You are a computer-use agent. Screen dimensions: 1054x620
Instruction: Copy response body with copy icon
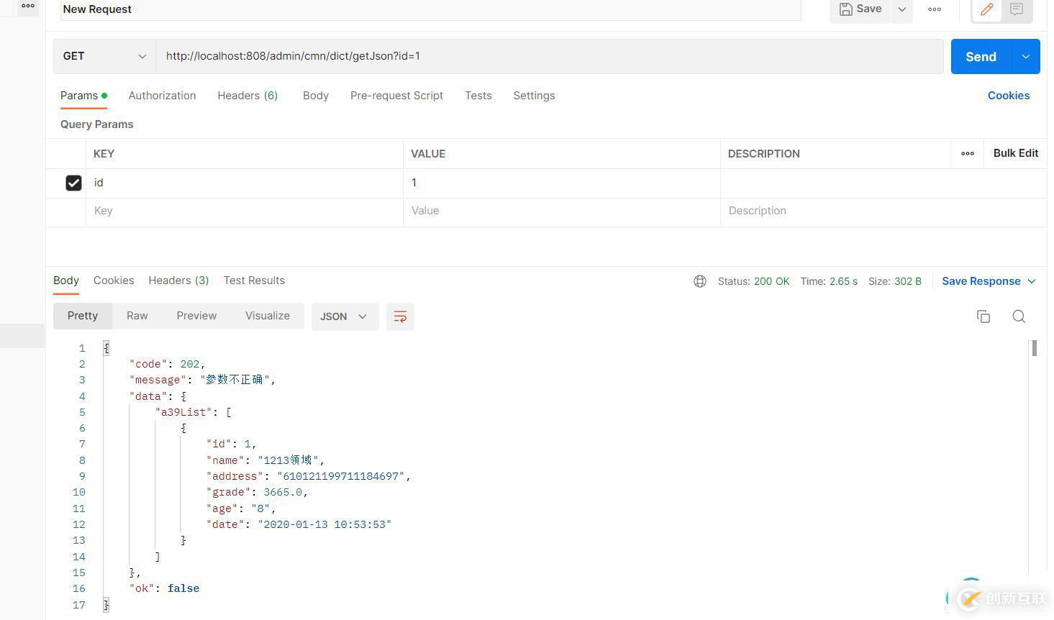[983, 316]
